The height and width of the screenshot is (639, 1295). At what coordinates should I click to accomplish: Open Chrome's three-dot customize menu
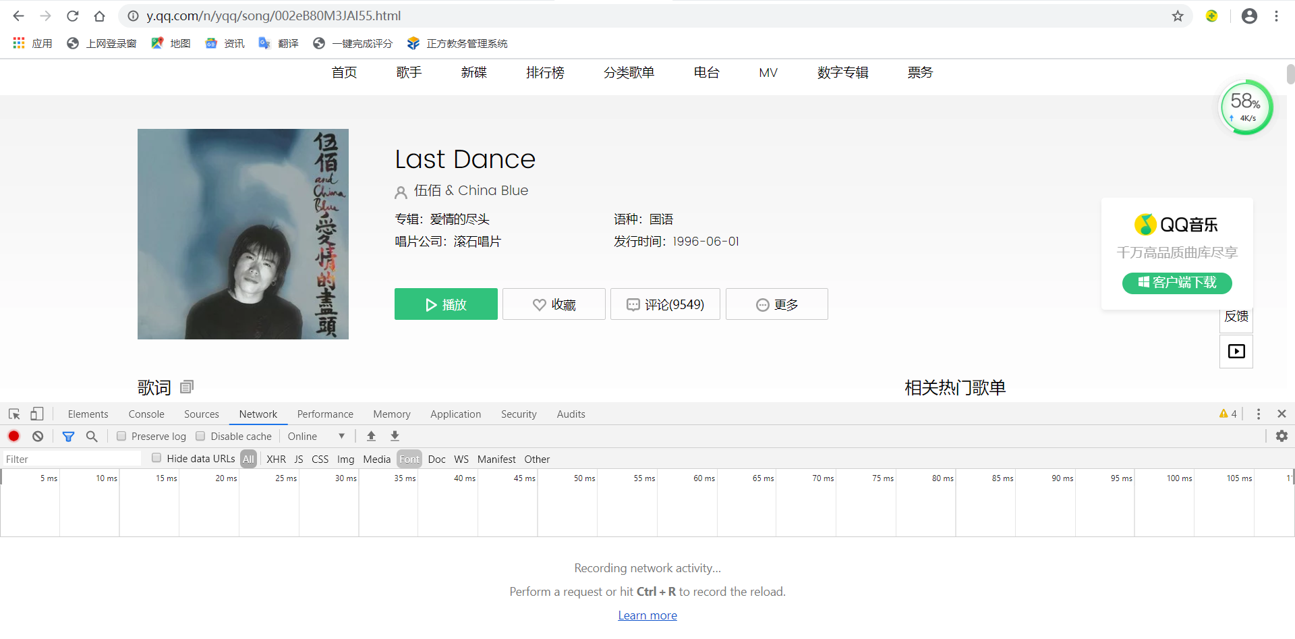point(1277,16)
